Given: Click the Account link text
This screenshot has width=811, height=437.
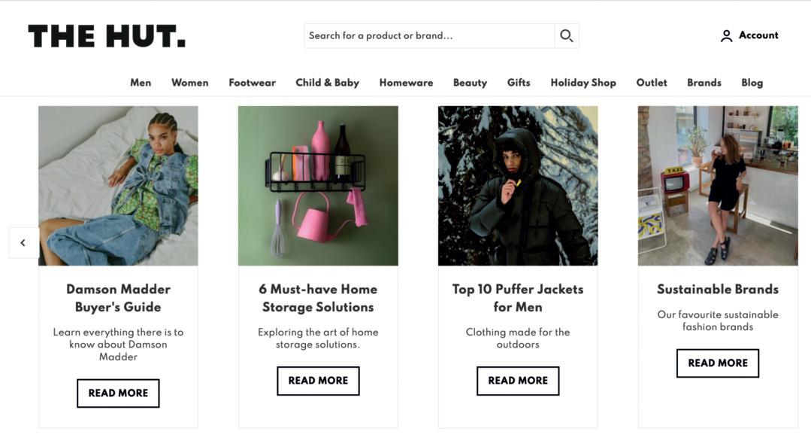Looking at the screenshot, I should click(x=758, y=35).
